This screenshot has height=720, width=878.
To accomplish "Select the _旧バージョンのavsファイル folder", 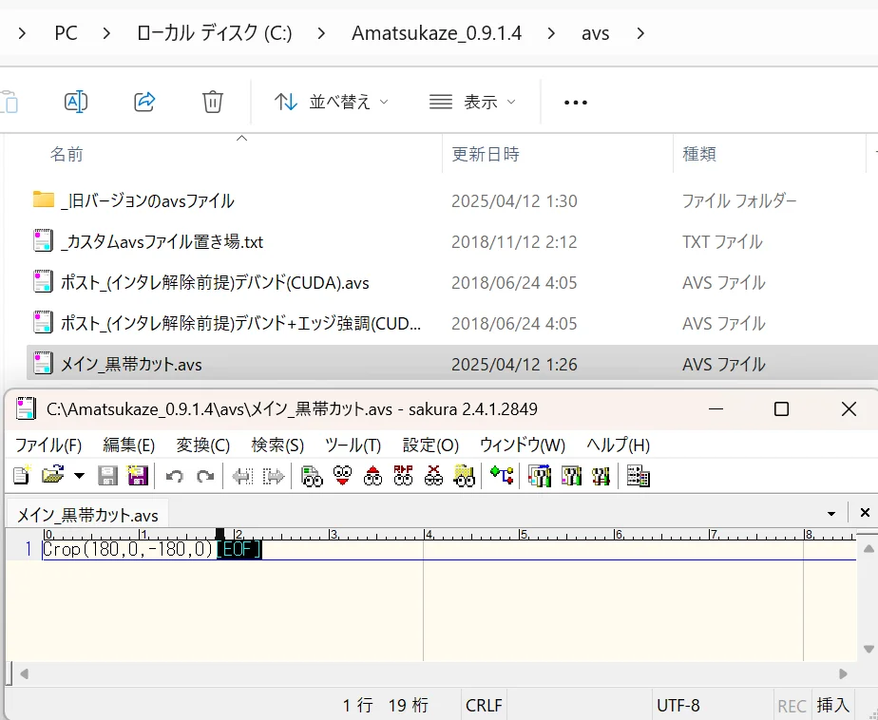I will [x=146, y=201].
